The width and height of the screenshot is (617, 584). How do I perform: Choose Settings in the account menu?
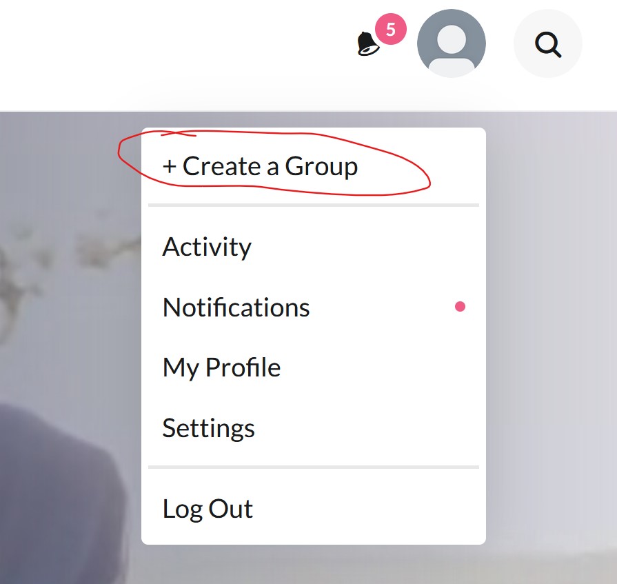314,428
